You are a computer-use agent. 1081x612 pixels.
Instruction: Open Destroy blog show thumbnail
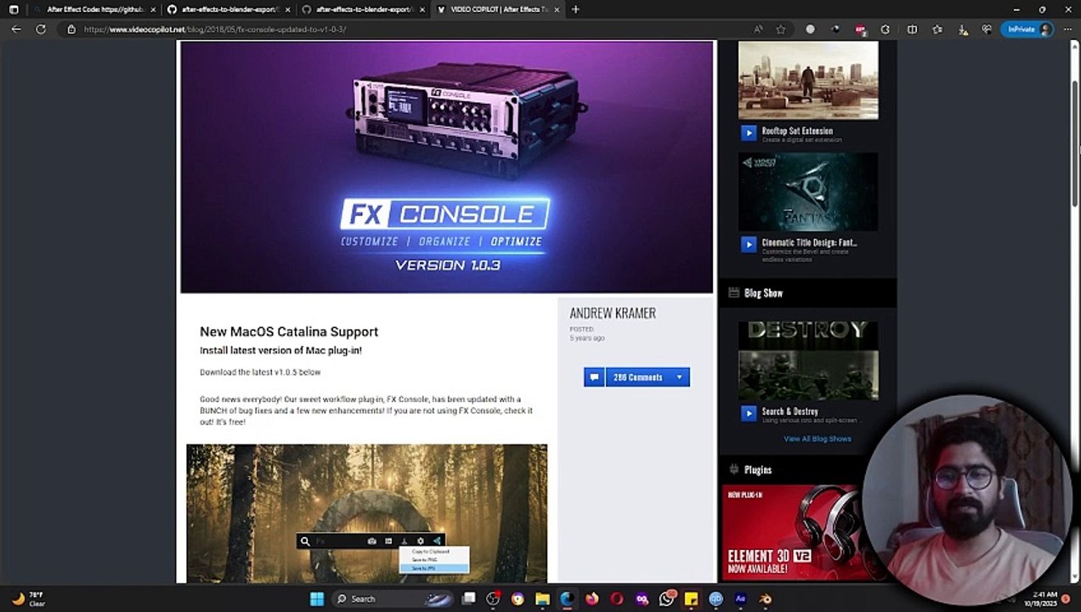click(808, 360)
